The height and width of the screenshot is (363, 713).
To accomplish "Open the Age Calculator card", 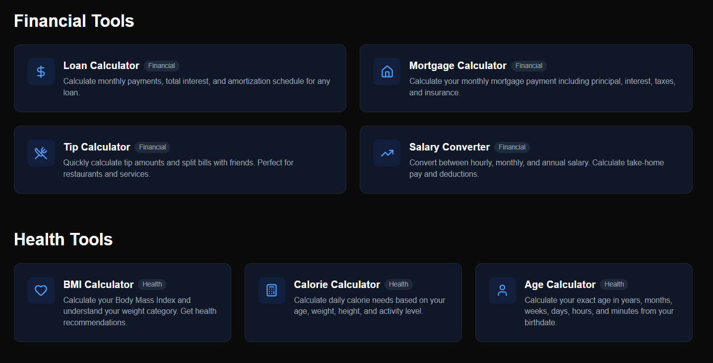I will (583, 302).
